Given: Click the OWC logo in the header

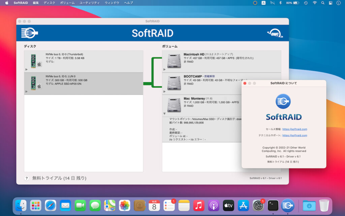Looking at the screenshot, I should (x=275, y=33).
